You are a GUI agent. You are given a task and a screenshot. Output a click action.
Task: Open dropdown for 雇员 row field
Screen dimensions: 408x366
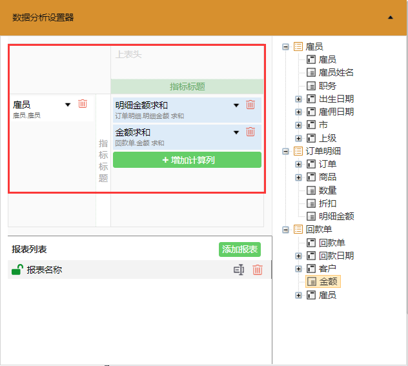tap(68, 105)
